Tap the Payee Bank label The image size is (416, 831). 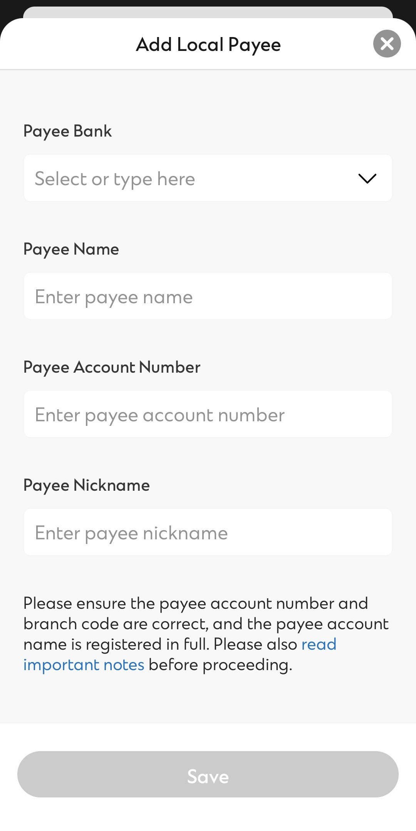pos(67,131)
